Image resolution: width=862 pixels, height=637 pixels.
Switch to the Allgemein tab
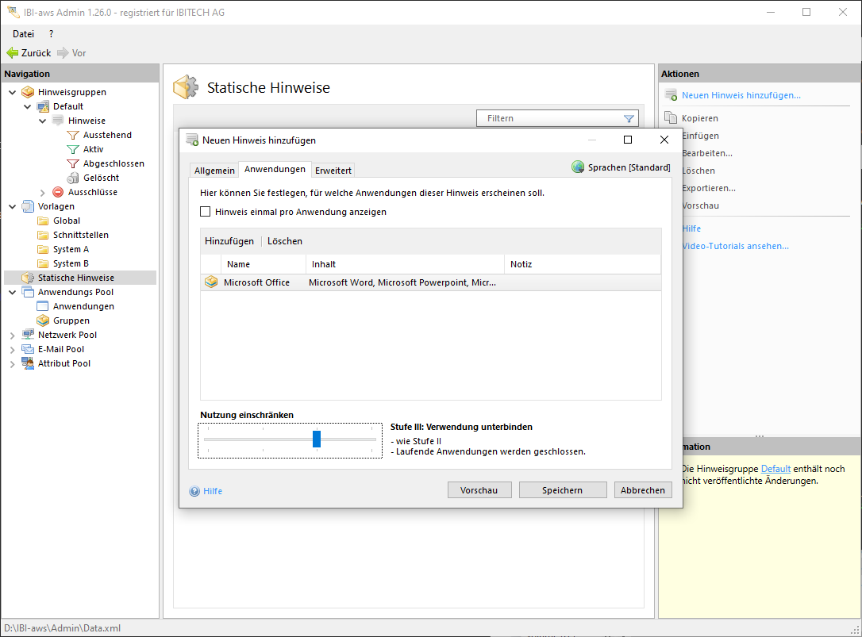click(x=214, y=171)
